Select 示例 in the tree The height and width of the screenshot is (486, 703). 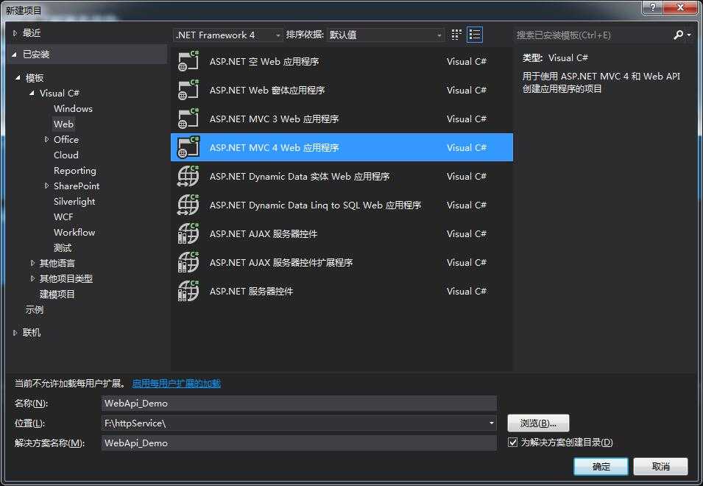[35, 310]
